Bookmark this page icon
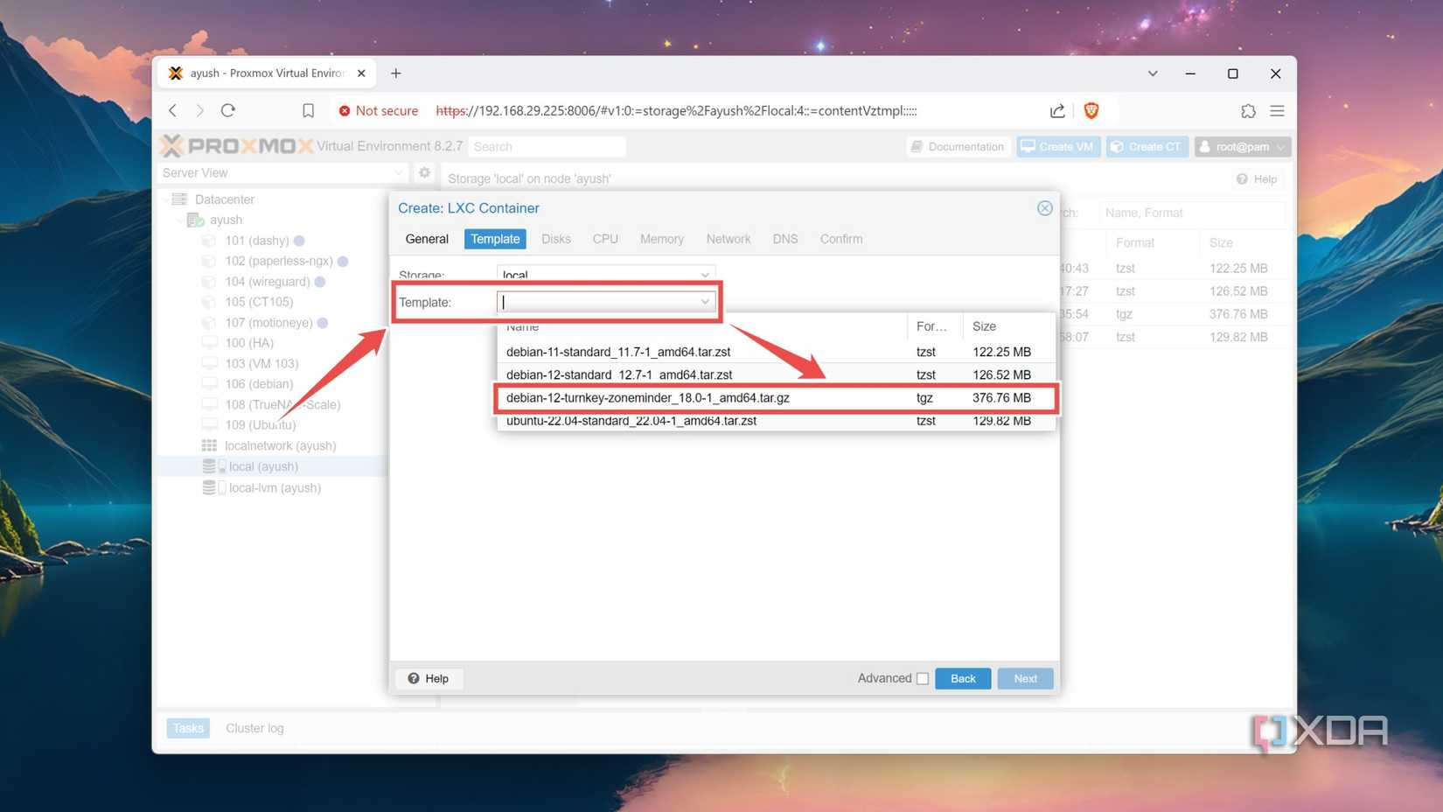The height and width of the screenshot is (812, 1443). (x=308, y=110)
